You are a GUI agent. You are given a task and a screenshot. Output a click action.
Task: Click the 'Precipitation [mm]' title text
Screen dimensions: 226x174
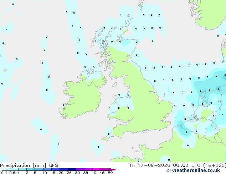click(23, 165)
